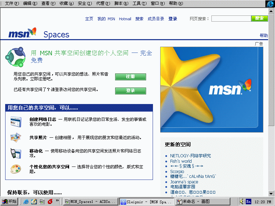Open the 编辑(E) menu
The image size is (275, 206).
click(30, 3)
